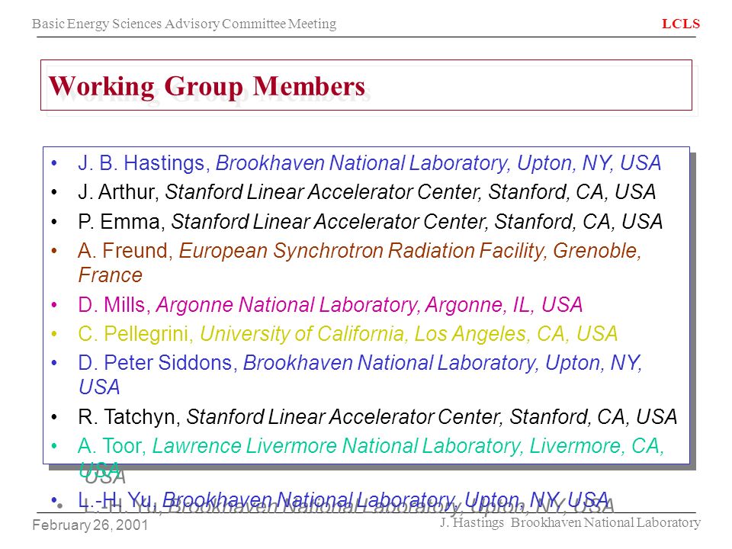Click the word France in Freund entry

110,275
